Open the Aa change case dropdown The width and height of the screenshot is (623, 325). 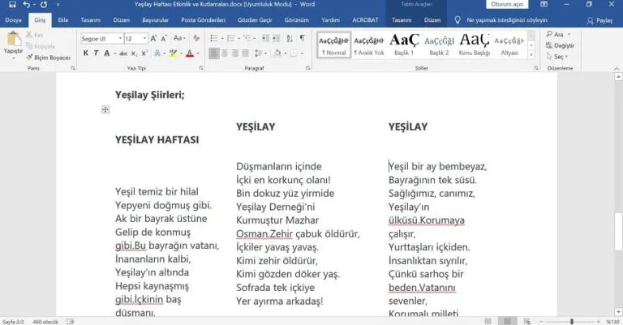[179, 38]
